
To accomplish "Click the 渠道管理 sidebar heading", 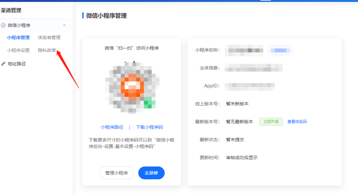I will tap(11, 10).
